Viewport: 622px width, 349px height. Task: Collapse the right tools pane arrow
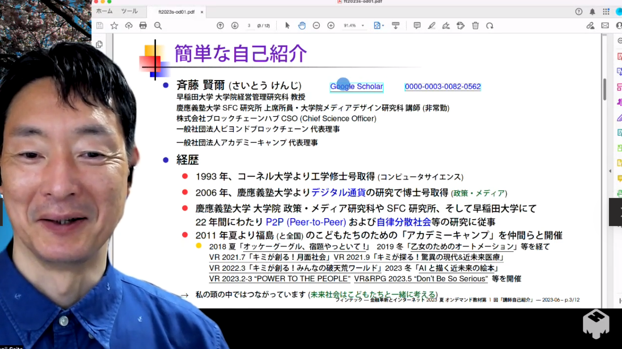tap(610, 171)
